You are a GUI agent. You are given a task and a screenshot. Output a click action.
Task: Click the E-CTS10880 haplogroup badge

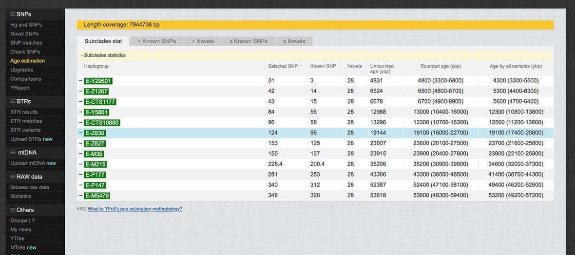[x=101, y=123]
